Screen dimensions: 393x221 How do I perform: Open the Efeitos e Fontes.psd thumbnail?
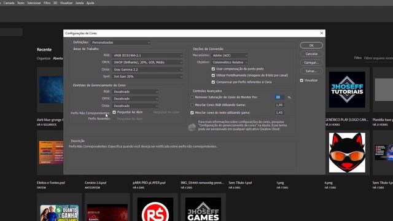51,153
